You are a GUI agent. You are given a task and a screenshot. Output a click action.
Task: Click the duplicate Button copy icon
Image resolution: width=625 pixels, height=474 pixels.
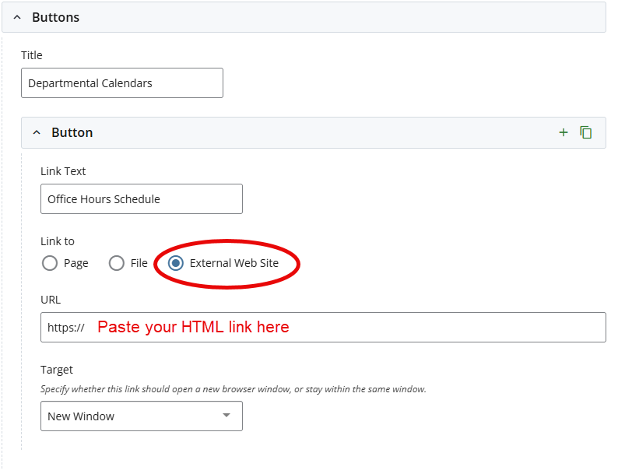click(x=585, y=132)
